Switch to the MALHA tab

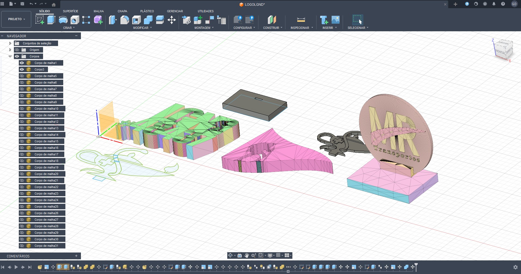(99, 11)
